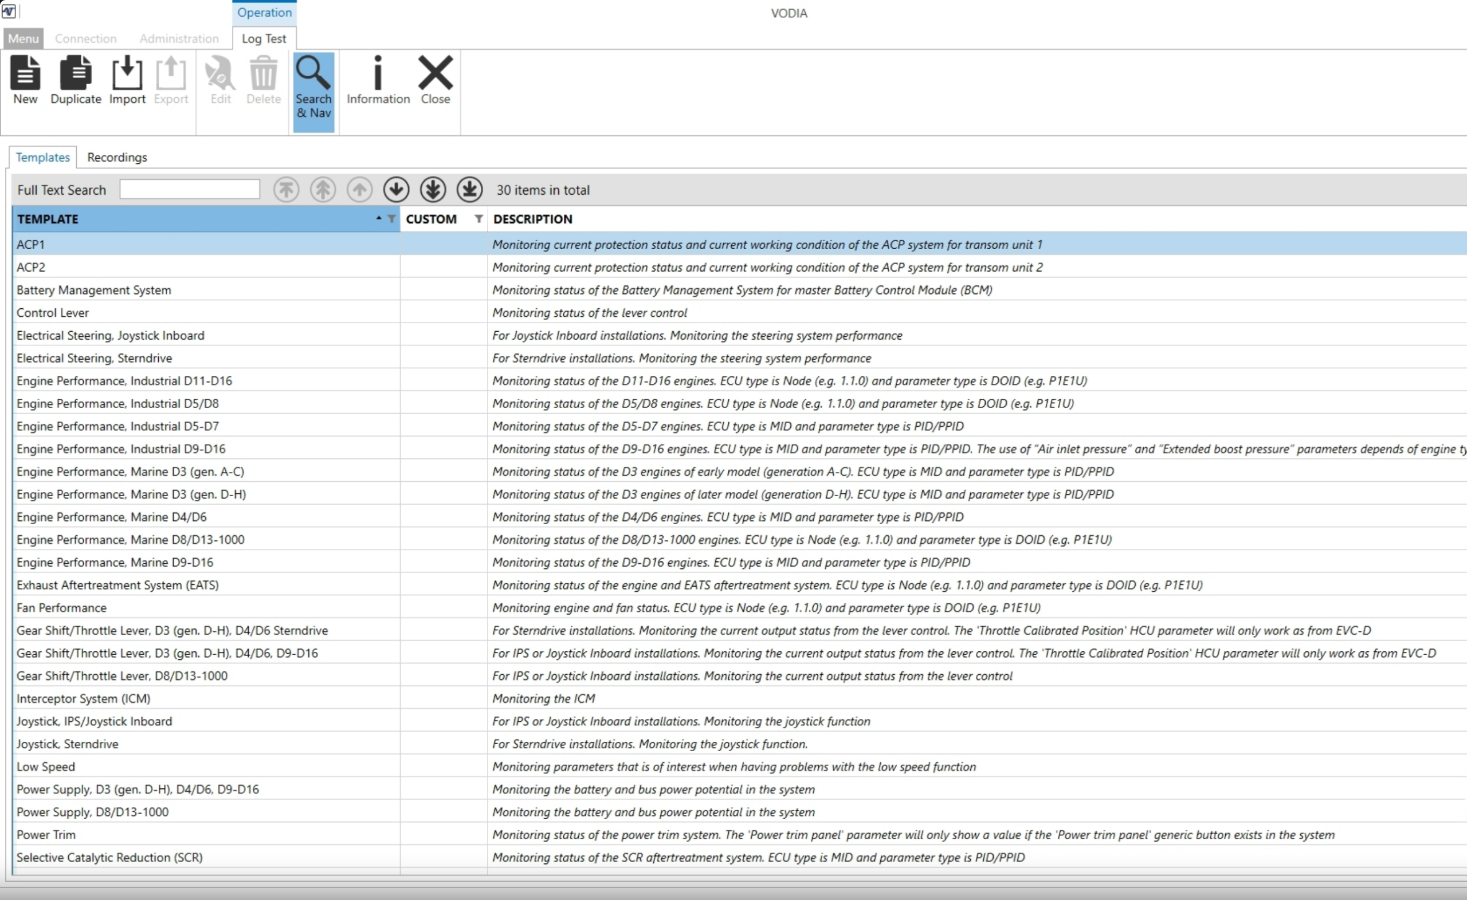Toggle the Search & Nav button
Screen dimensions: 1467x900
point(313,87)
